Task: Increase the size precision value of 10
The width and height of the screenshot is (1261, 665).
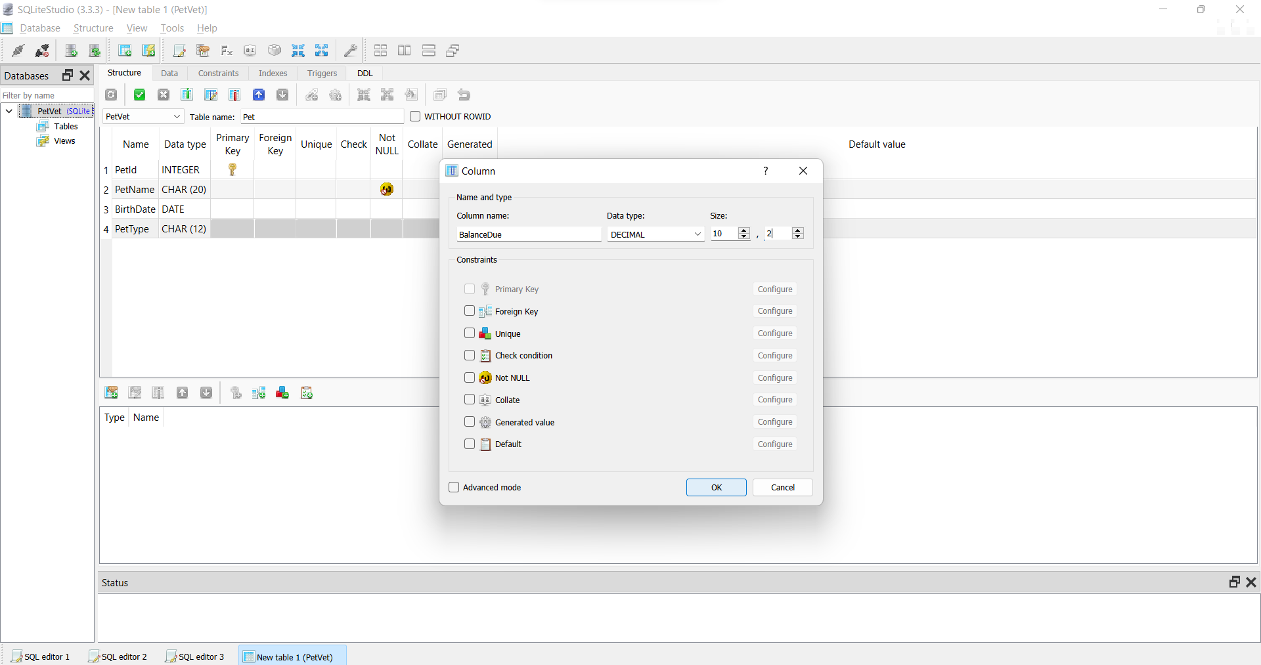Action: tap(744, 230)
